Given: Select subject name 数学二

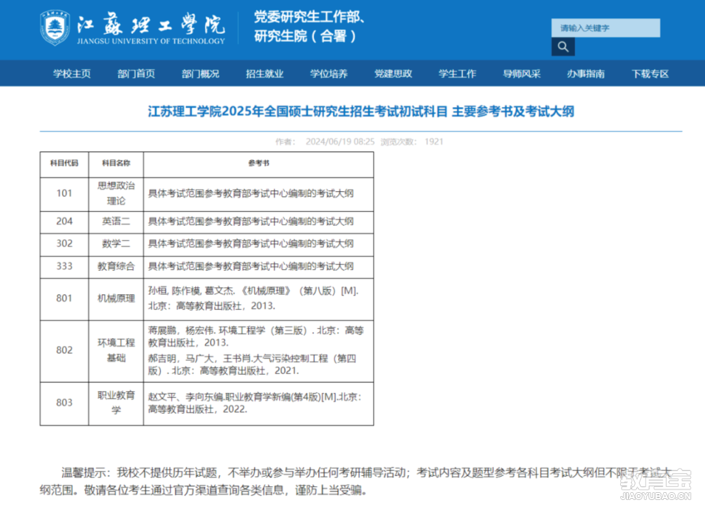Looking at the screenshot, I should pos(116,243).
